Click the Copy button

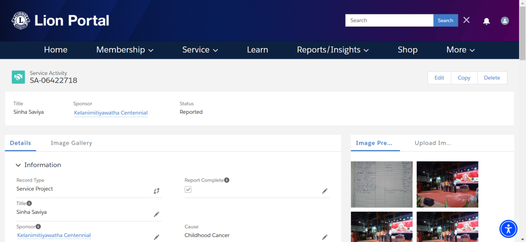point(464,77)
